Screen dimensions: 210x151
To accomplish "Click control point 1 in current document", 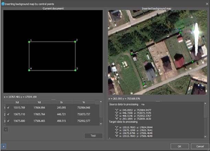I will (29, 42).
